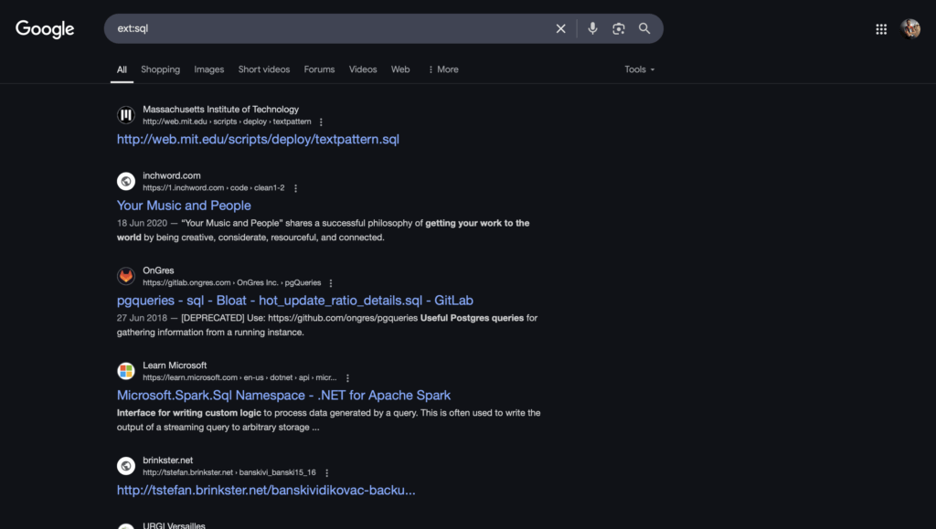Click the 1.inchword.com code clean1-2 breadcrumb
This screenshot has width=936, height=529.
[214, 188]
